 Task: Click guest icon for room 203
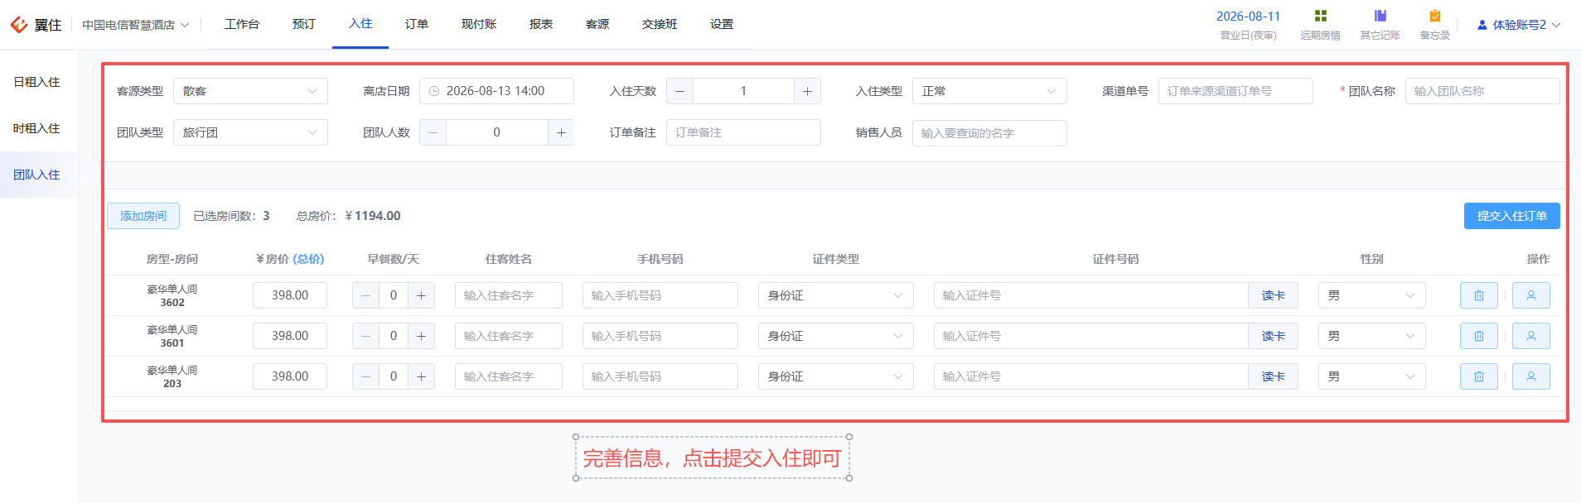tap(1531, 376)
